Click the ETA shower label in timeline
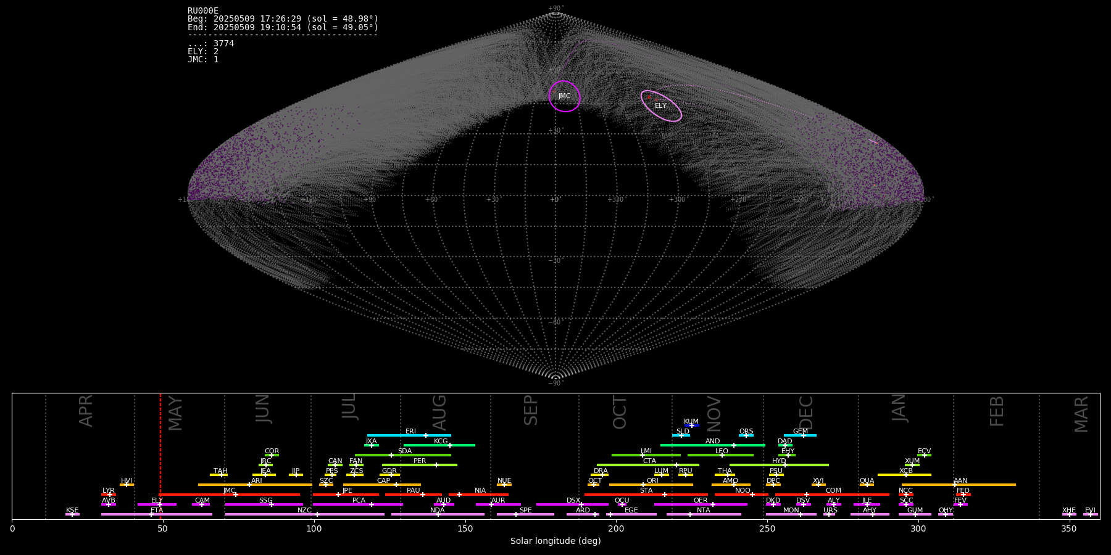 pyautogui.click(x=157, y=510)
